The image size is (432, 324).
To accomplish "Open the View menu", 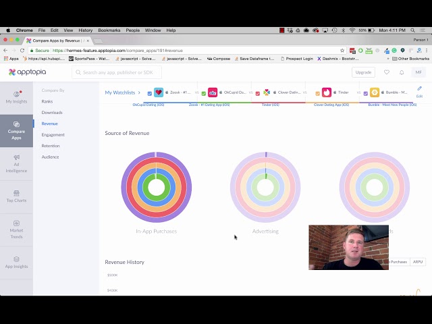I will pyautogui.click(x=68, y=30).
